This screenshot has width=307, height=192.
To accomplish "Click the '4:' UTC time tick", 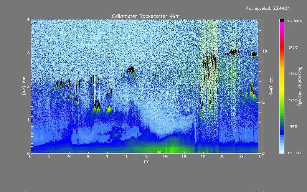I will [69, 156].
